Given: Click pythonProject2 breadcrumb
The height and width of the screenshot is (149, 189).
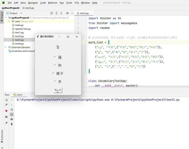Looking at the screenshot, I should coord(11,8).
